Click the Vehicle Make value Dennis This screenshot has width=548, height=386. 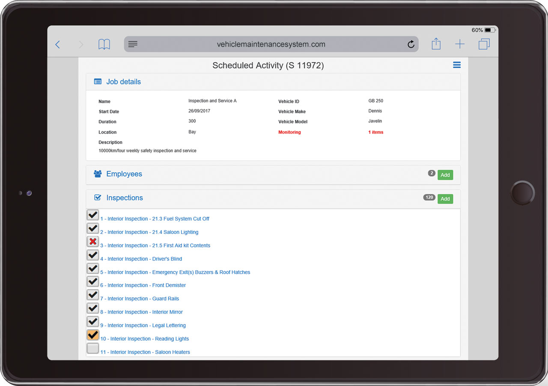[375, 111]
